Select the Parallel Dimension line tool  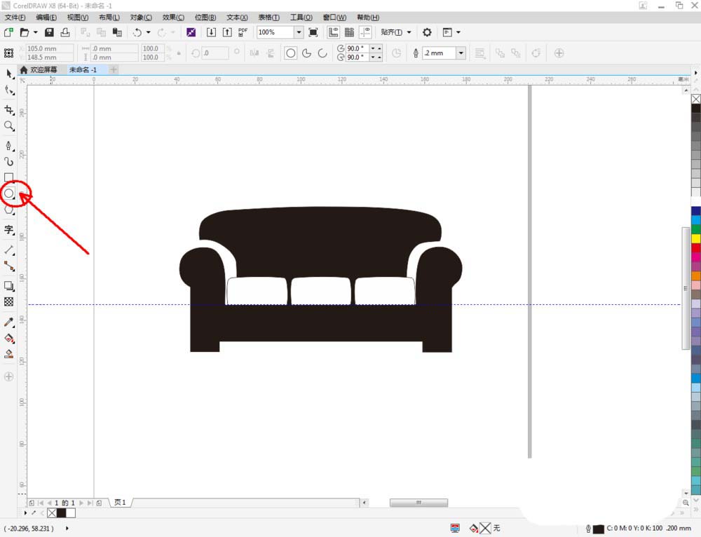tap(9, 250)
